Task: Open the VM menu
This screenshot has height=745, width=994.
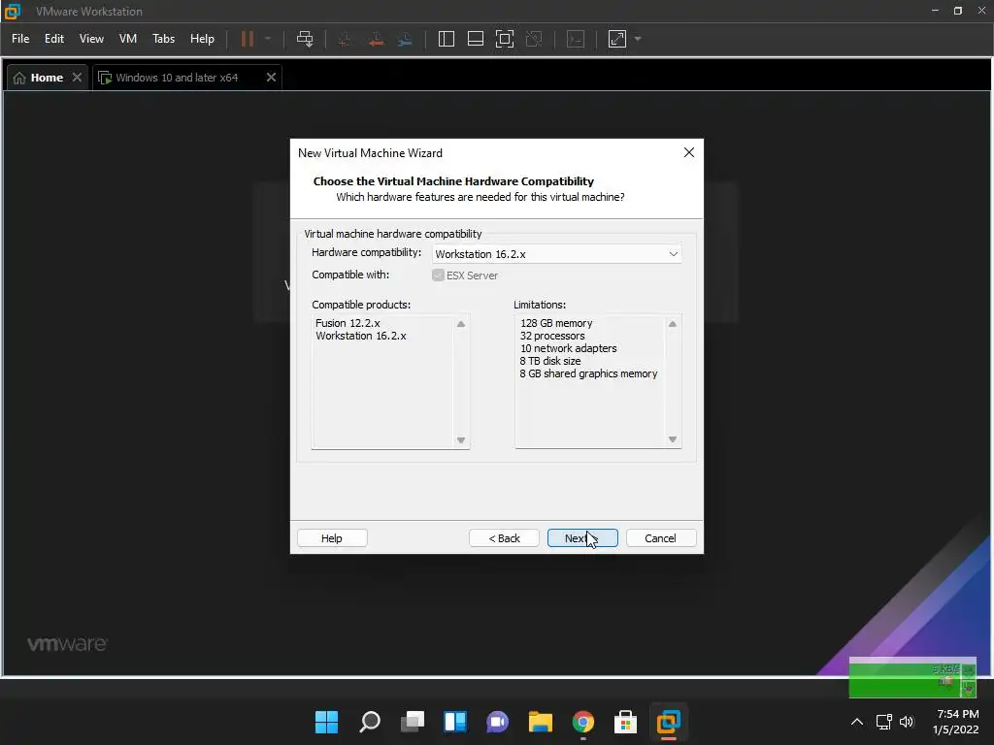Action: click(128, 39)
